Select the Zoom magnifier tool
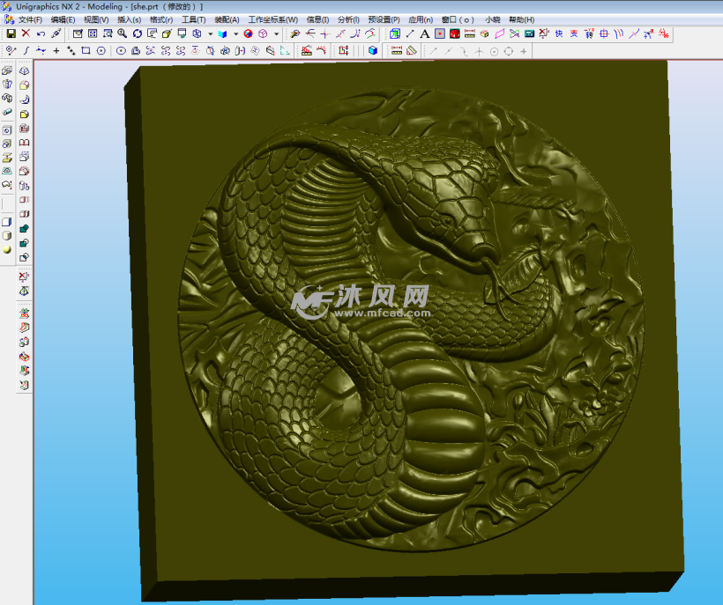This screenshot has height=605, width=723. [123, 33]
